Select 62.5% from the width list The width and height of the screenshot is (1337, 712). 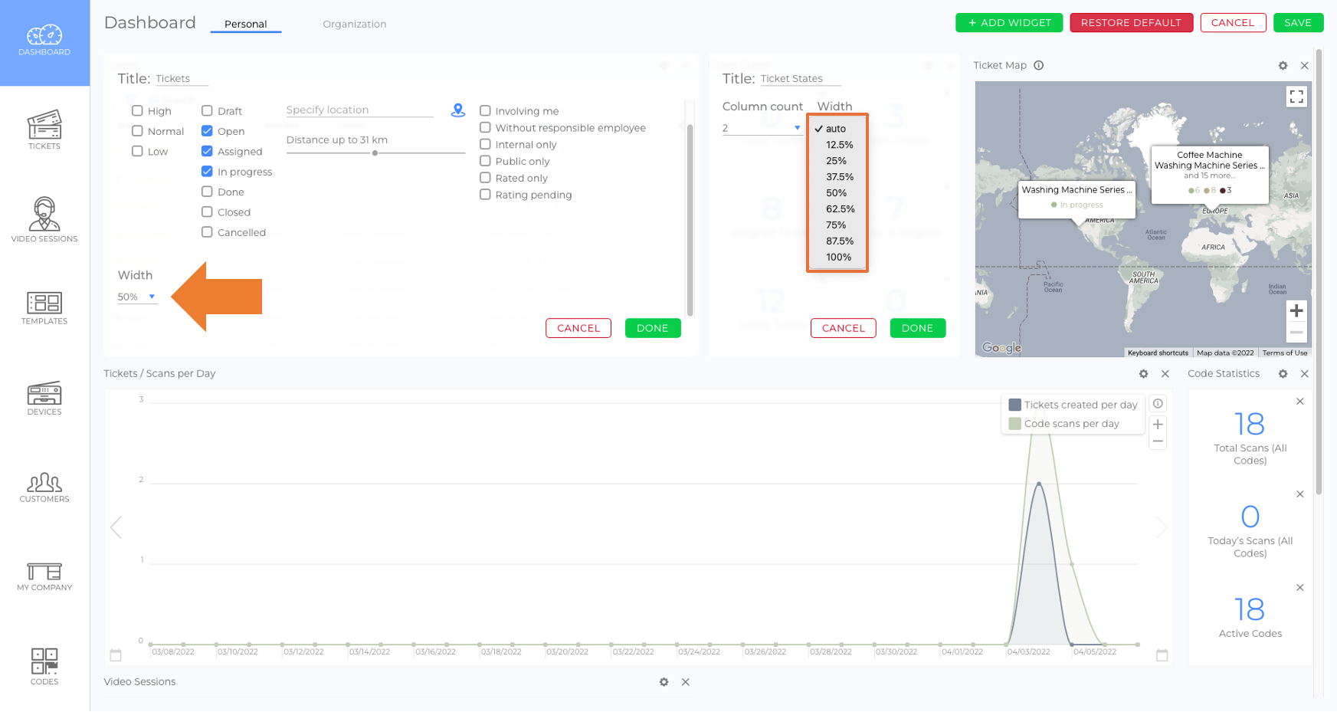(x=840, y=209)
